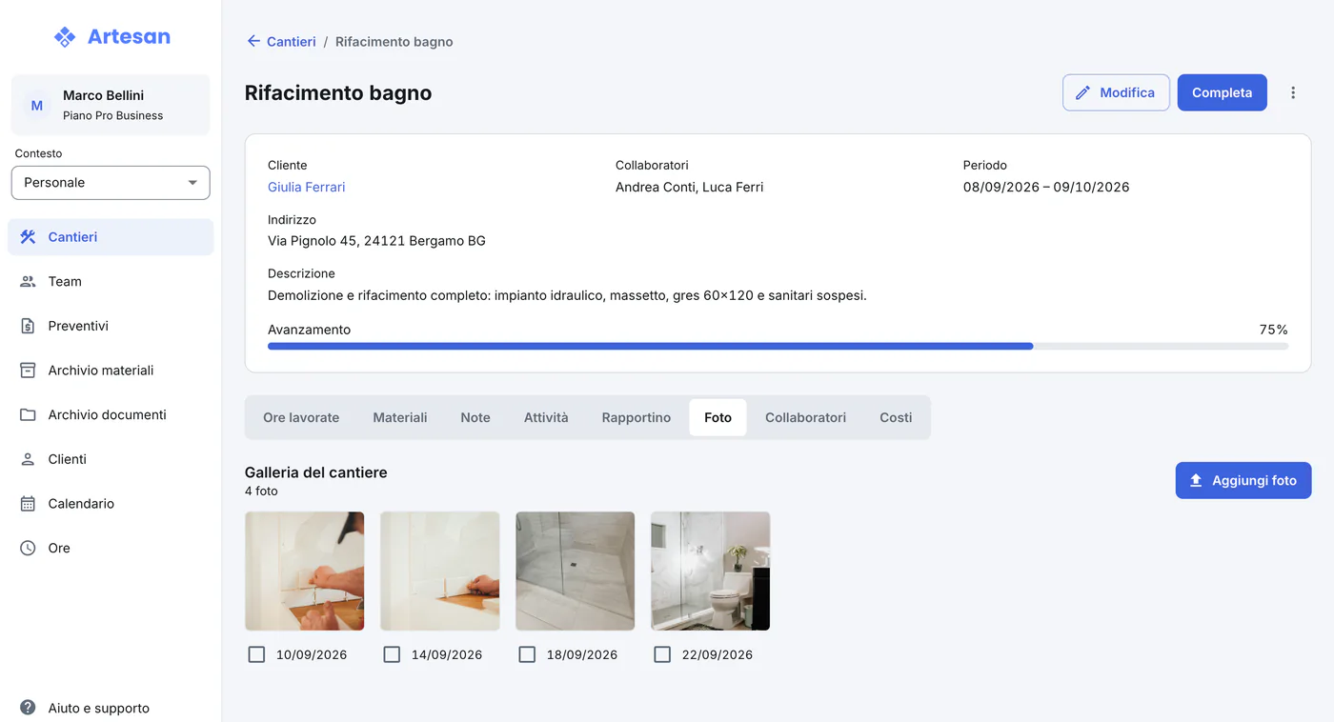Viewport: 1334px width, 722px height.
Task: Click the Archivio documenti folder icon
Action: 28,415
